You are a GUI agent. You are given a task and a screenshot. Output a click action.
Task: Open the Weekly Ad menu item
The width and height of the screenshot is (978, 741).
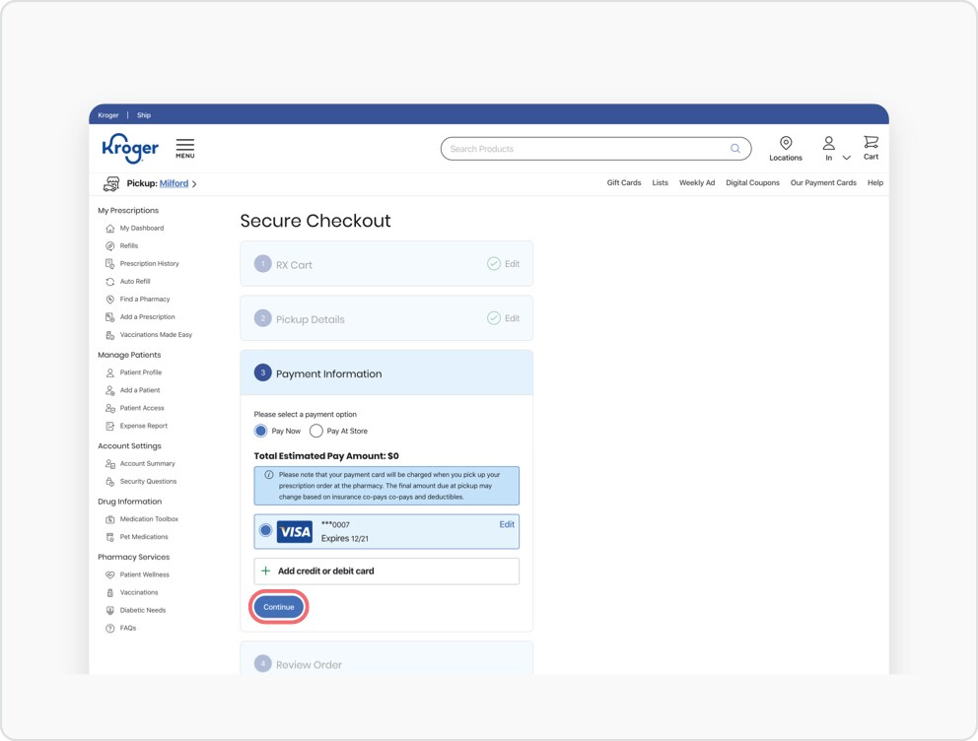pyautogui.click(x=697, y=182)
